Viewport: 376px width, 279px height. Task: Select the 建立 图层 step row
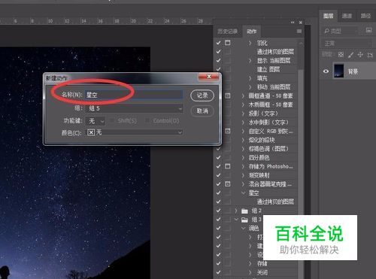point(268,69)
